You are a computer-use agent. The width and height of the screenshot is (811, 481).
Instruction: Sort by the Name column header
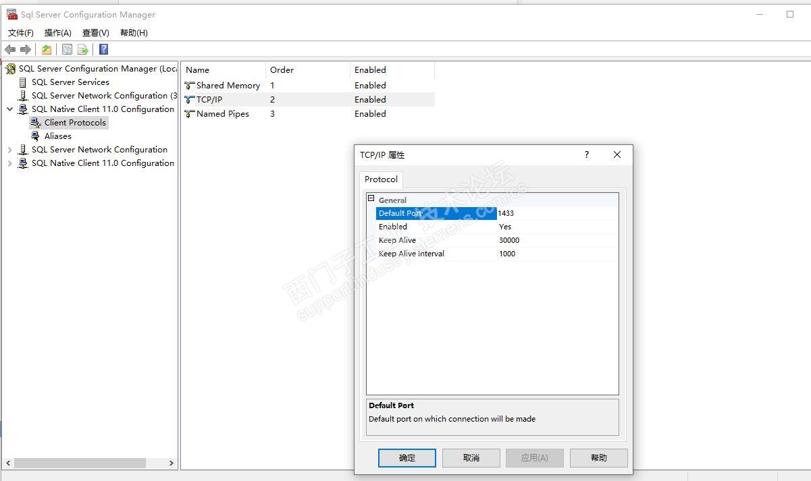[x=223, y=69]
